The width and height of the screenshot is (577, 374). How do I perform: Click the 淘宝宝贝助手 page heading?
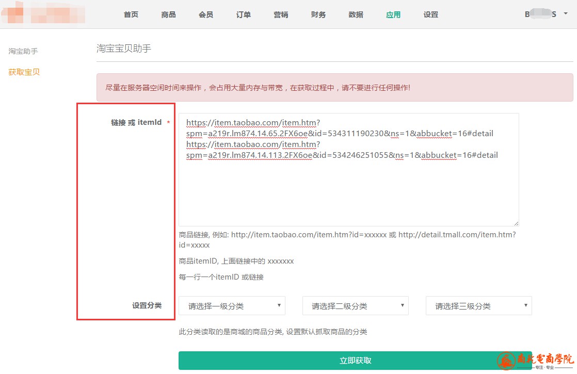pyautogui.click(x=124, y=48)
